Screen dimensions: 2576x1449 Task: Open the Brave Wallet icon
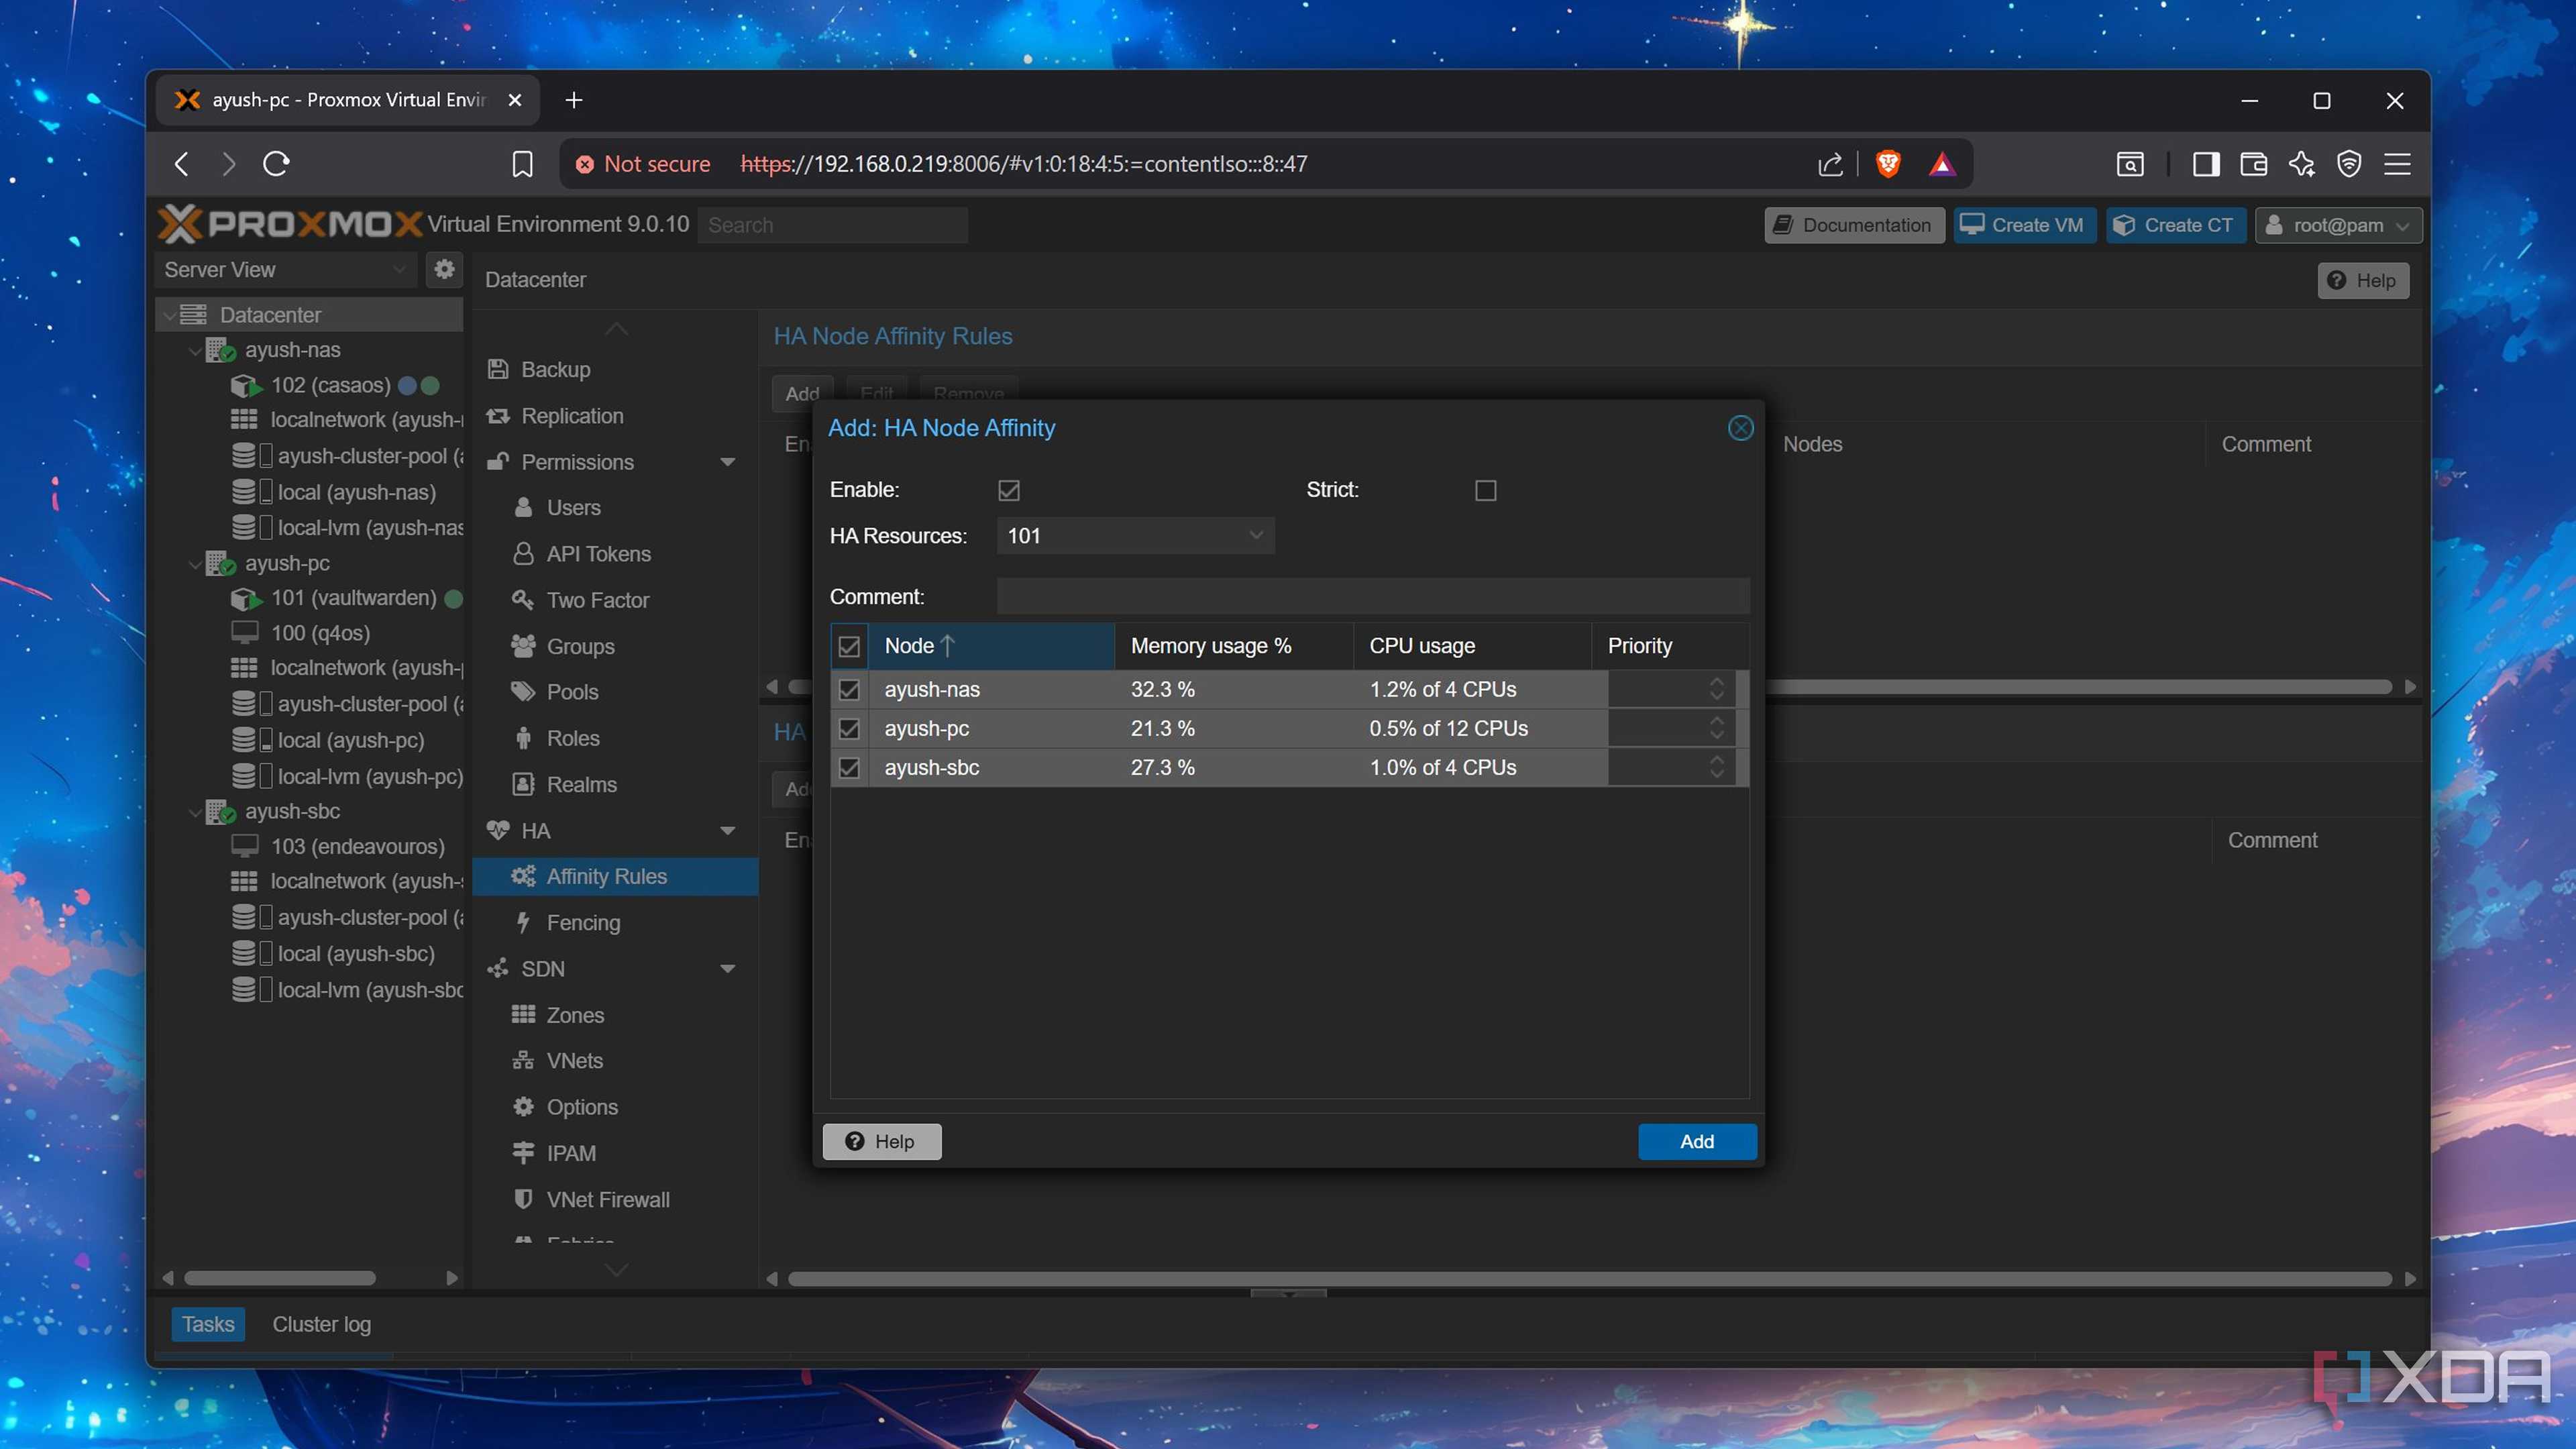[x=2254, y=164]
